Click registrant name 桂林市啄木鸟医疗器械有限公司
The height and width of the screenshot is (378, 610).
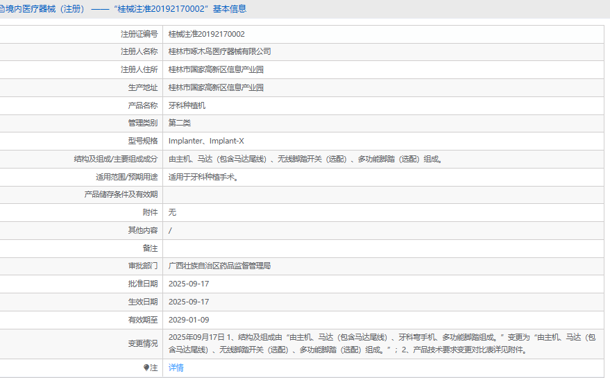(219, 51)
